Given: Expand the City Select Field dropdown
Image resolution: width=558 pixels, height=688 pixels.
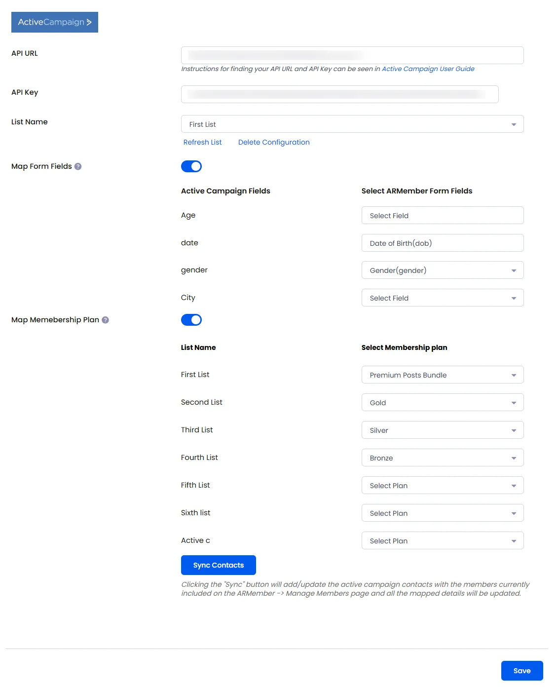Looking at the screenshot, I should (443, 298).
